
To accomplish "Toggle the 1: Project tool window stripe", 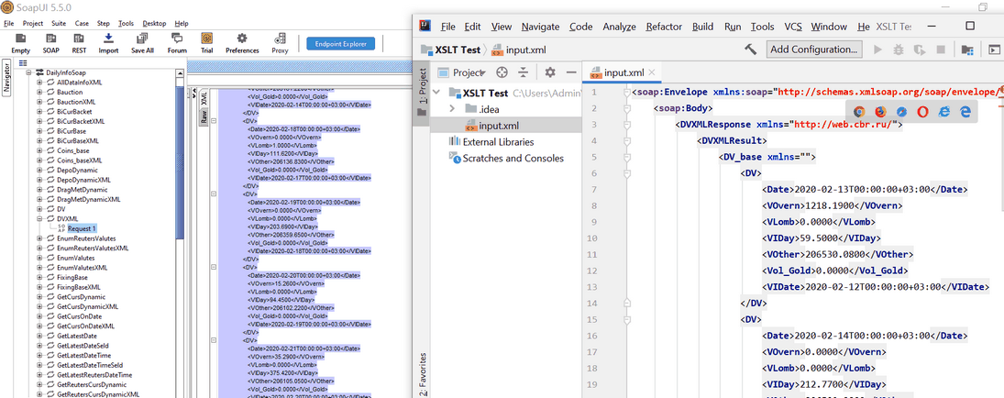I will (x=422, y=92).
